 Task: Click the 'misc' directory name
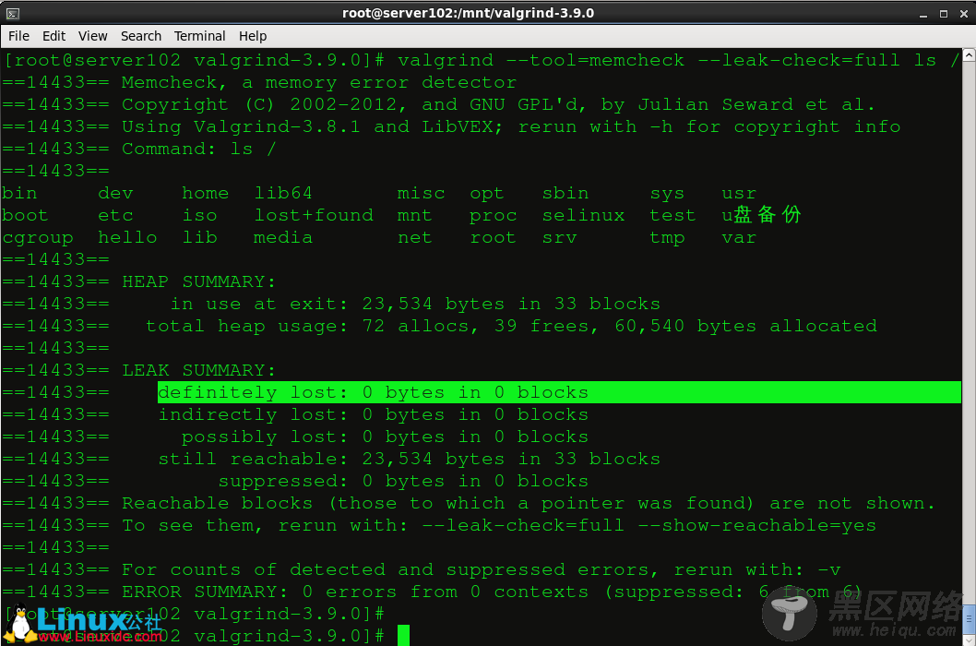click(422, 193)
